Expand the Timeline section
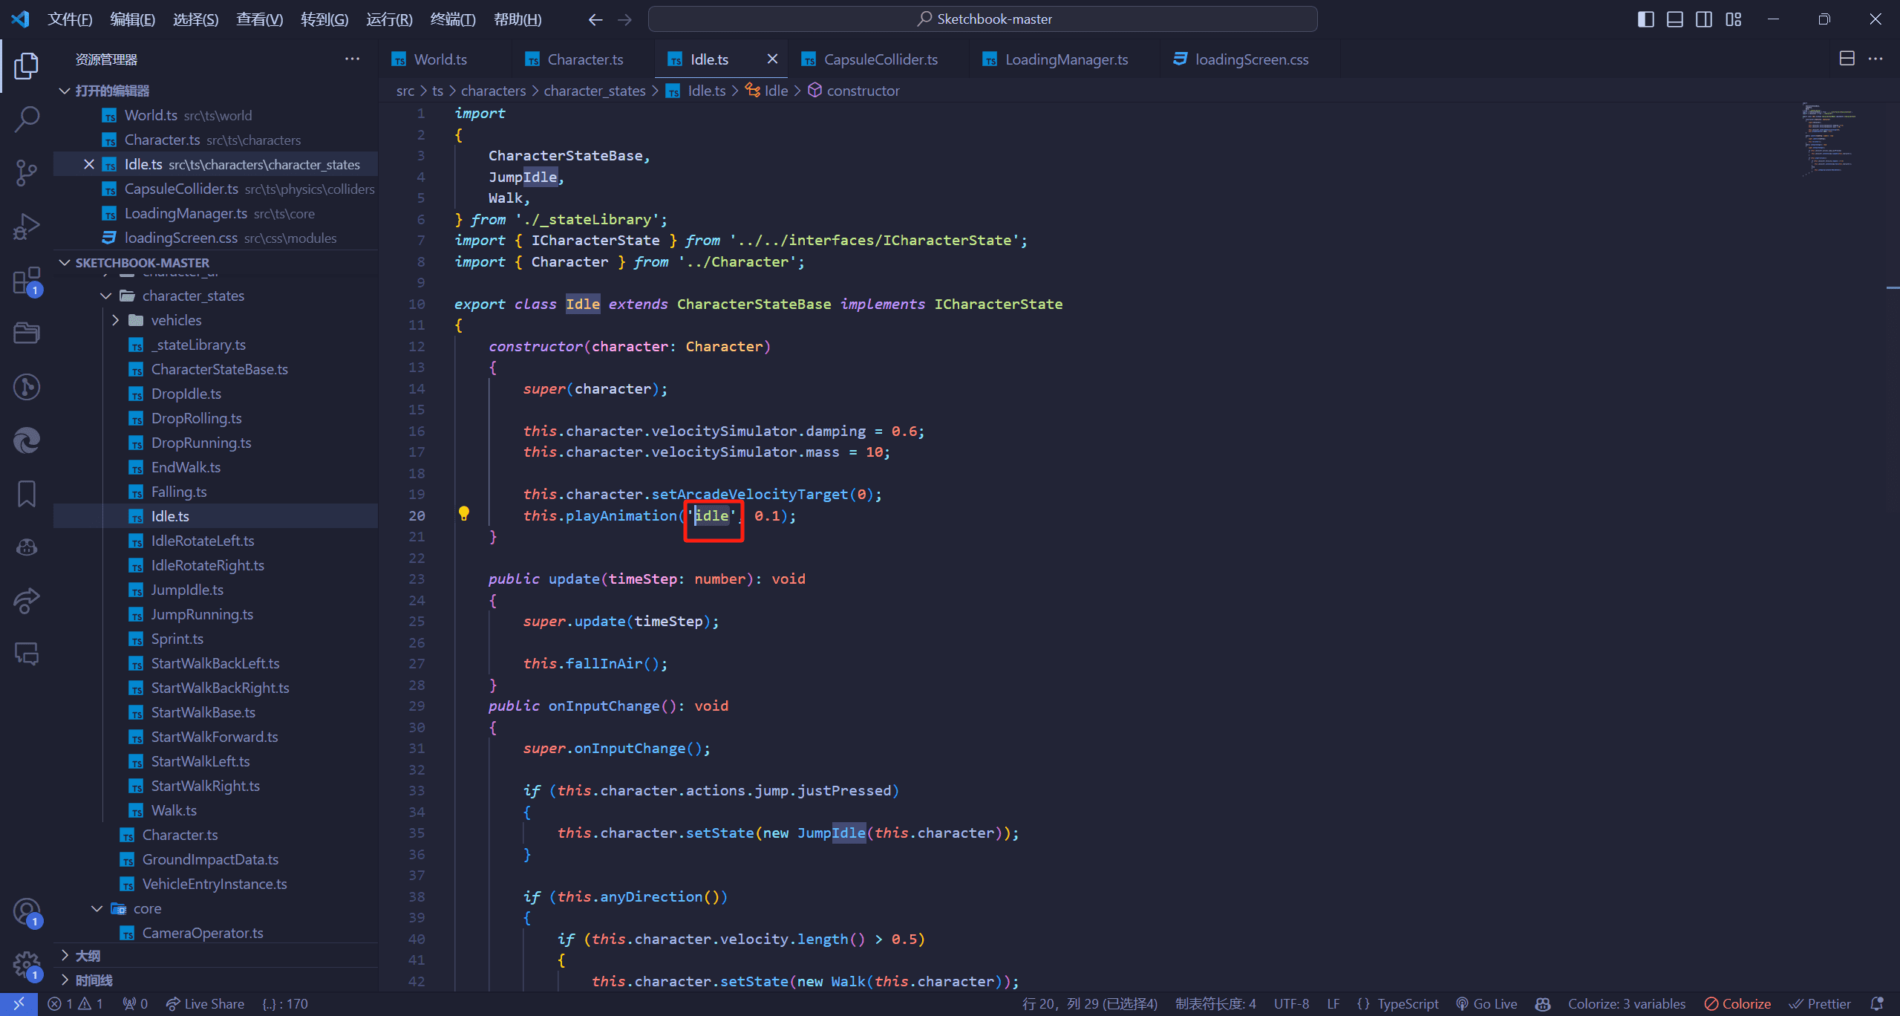The width and height of the screenshot is (1900, 1016). coord(65,980)
